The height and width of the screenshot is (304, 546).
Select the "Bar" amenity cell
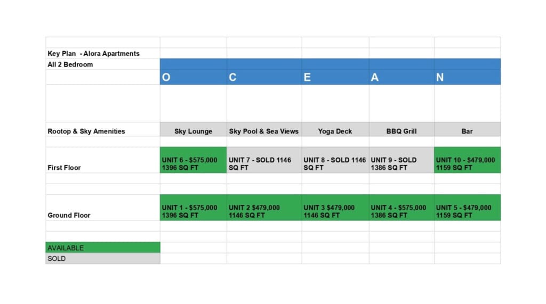tap(467, 131)
